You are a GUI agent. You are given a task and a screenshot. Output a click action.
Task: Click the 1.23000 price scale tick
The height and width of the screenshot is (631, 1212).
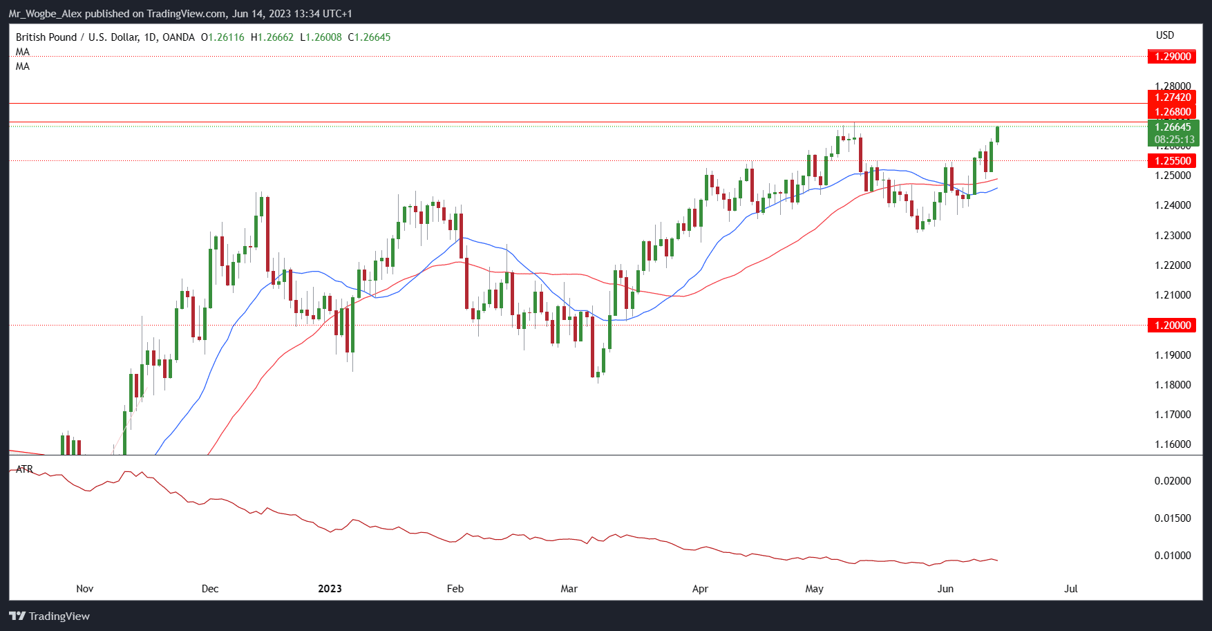pos(1173,236)
